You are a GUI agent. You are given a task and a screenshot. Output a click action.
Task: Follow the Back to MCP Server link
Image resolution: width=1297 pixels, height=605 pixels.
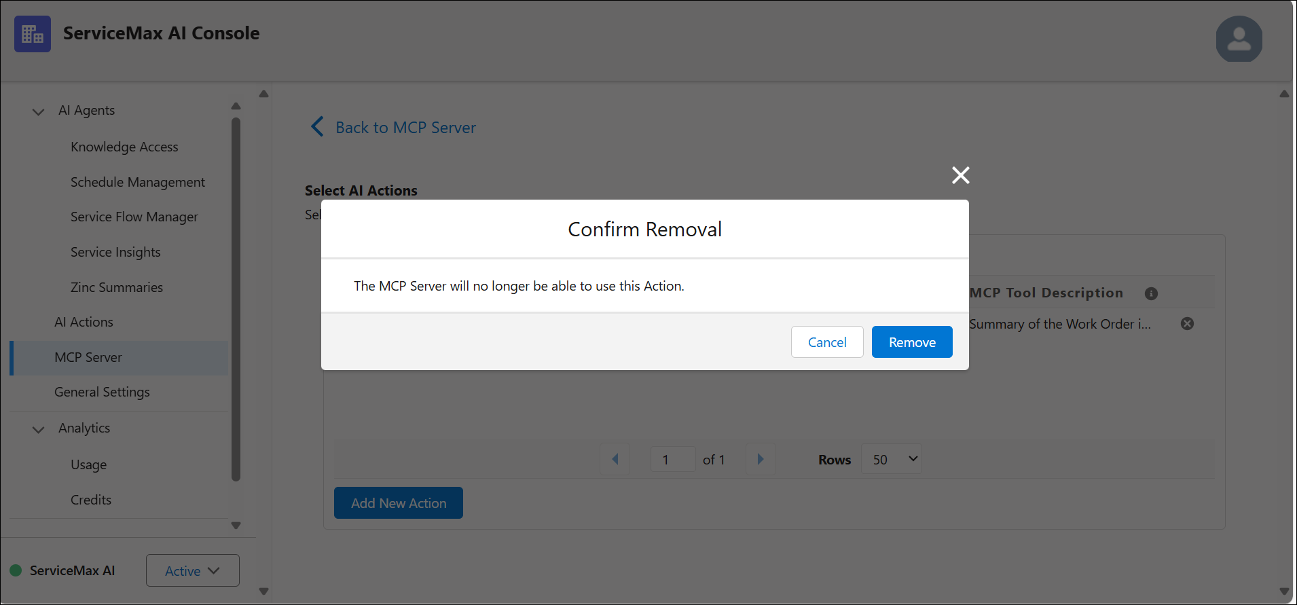pos(405,128)
